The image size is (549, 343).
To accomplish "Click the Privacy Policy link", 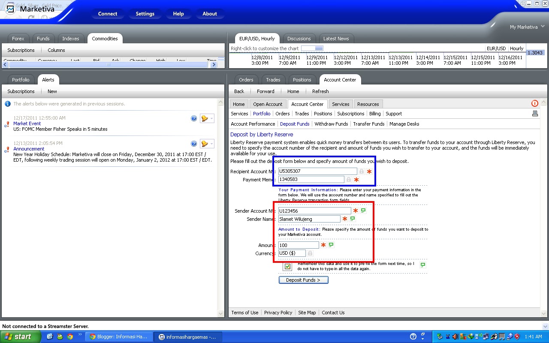I will click(278, 313).
